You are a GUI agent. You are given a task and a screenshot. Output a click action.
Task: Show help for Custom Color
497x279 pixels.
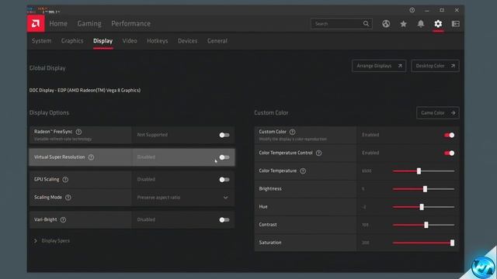[292, 132]
